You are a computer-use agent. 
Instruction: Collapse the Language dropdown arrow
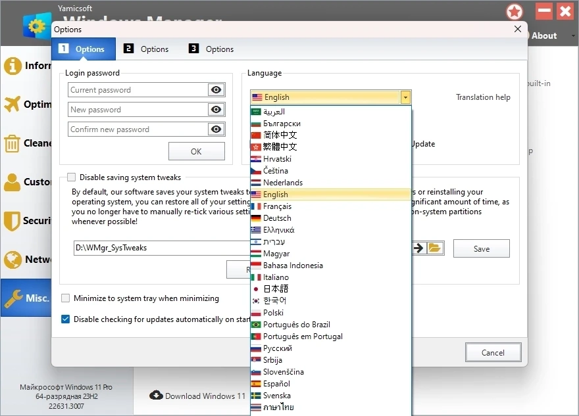405,97
